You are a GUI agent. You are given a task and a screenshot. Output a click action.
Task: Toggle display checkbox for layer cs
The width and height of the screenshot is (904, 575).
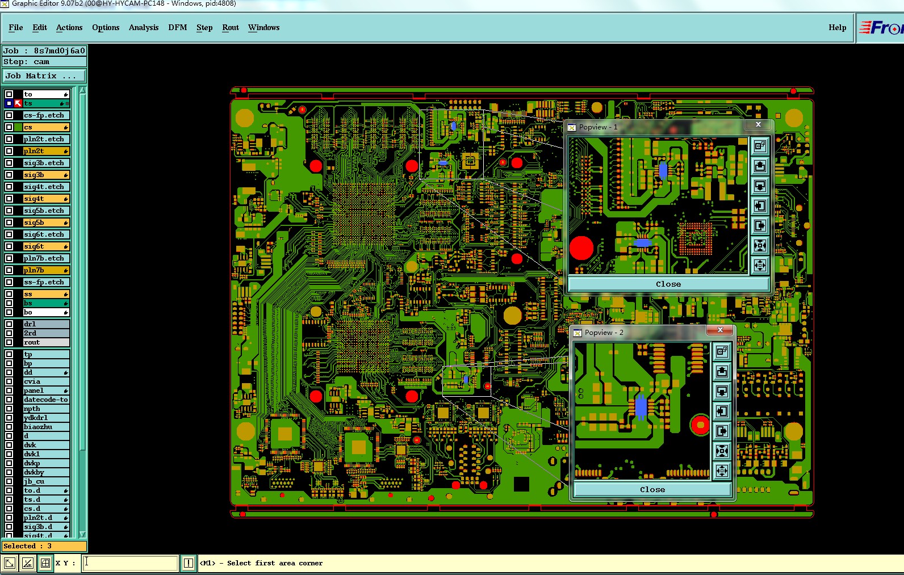pyautogui.click(x=9, y=127)
